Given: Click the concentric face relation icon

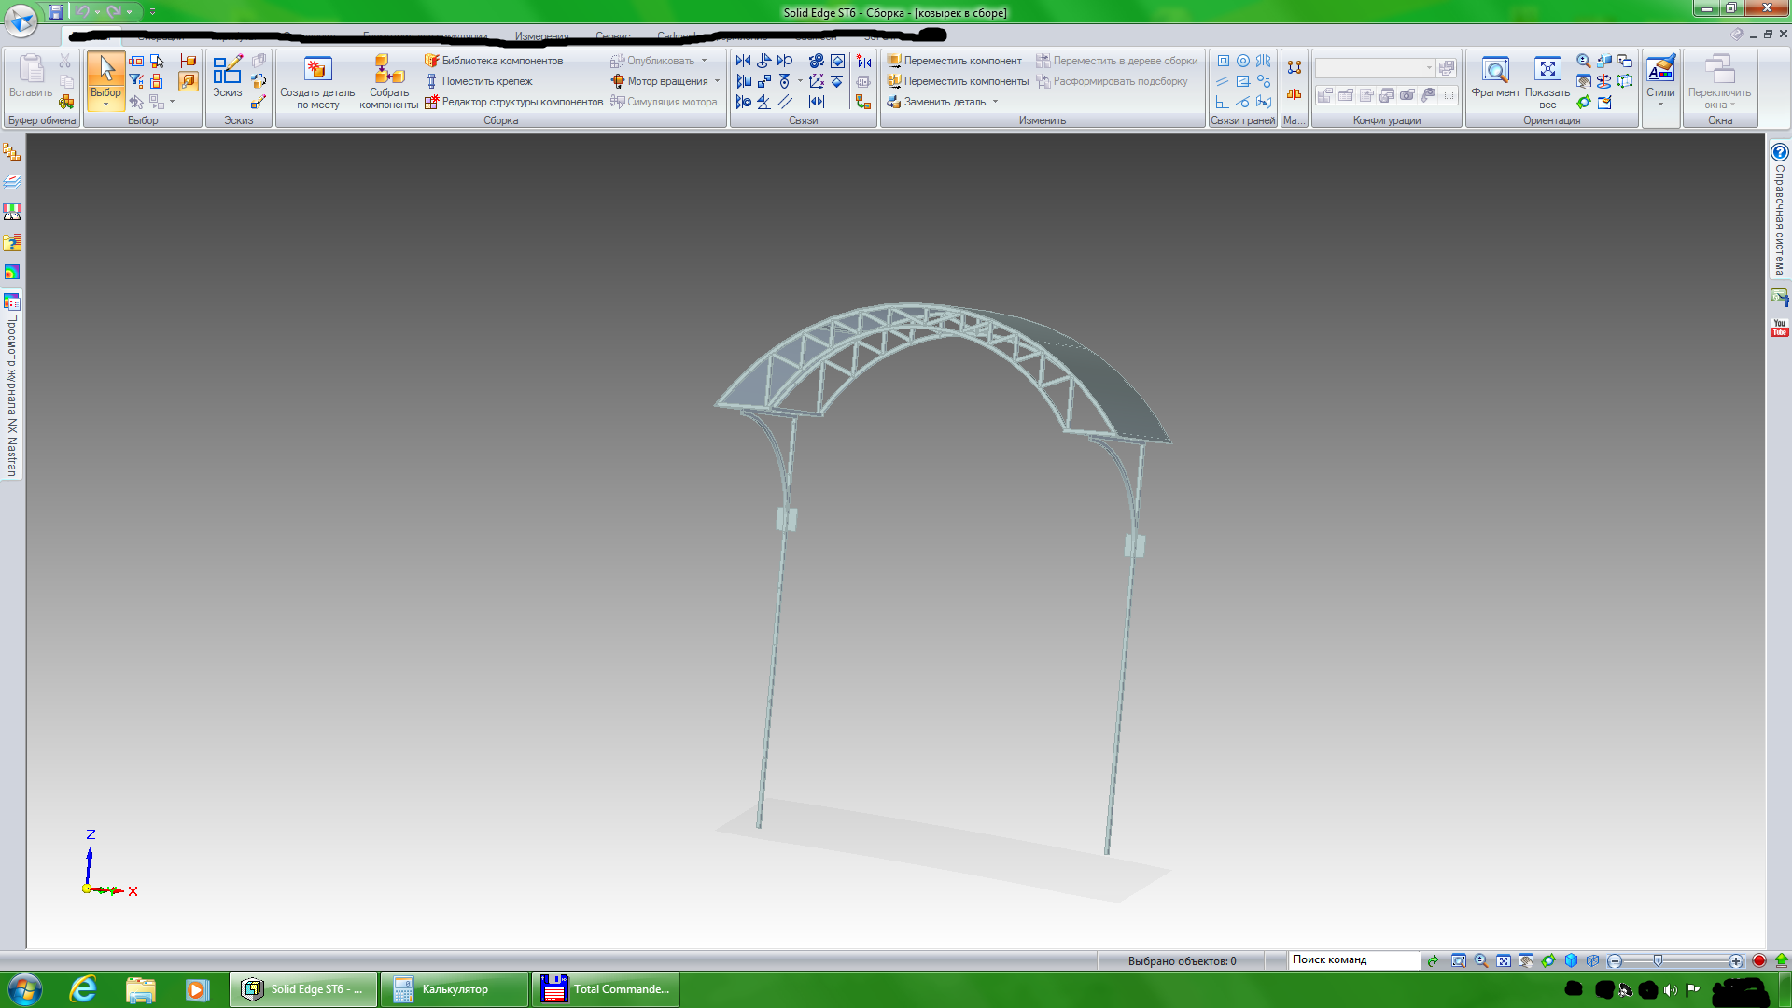Looking at the screenshot, I should (1243, 61).
